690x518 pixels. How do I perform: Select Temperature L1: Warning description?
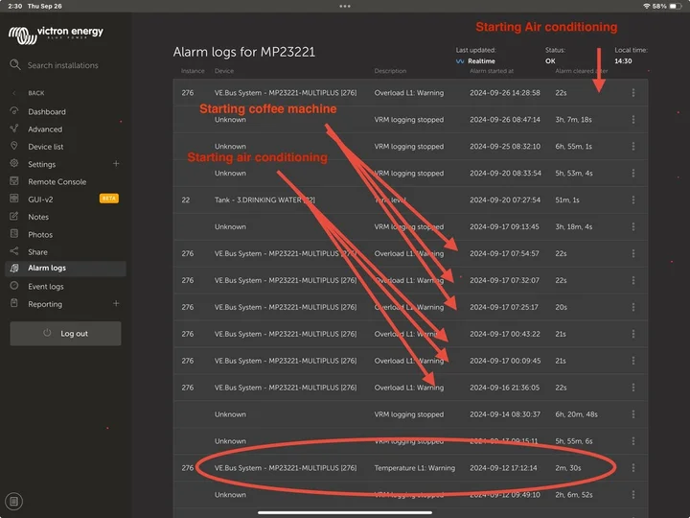415,468
